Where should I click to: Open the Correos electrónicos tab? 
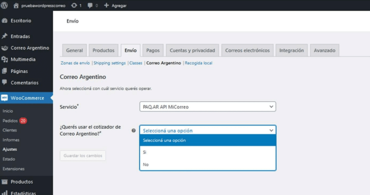(247, 50)
